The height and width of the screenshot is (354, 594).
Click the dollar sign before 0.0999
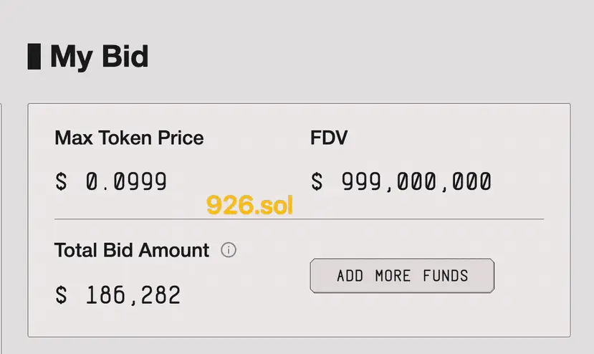(61, 181)
